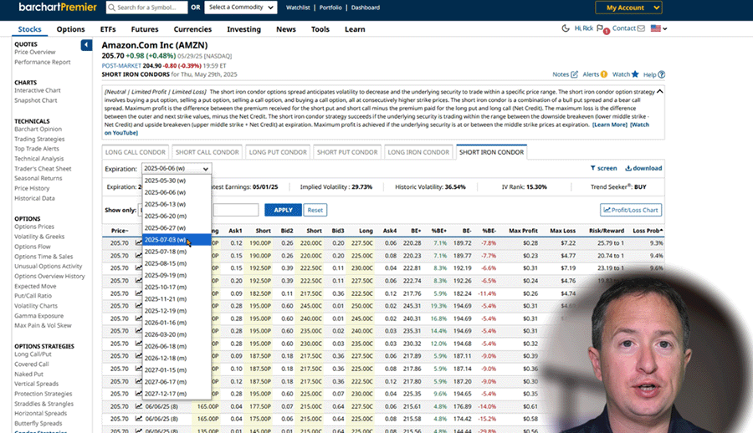Choose 2026-01-16 (m) expiration option
The width and height of the screenshot is (753, 433).
tap(177, 323)
